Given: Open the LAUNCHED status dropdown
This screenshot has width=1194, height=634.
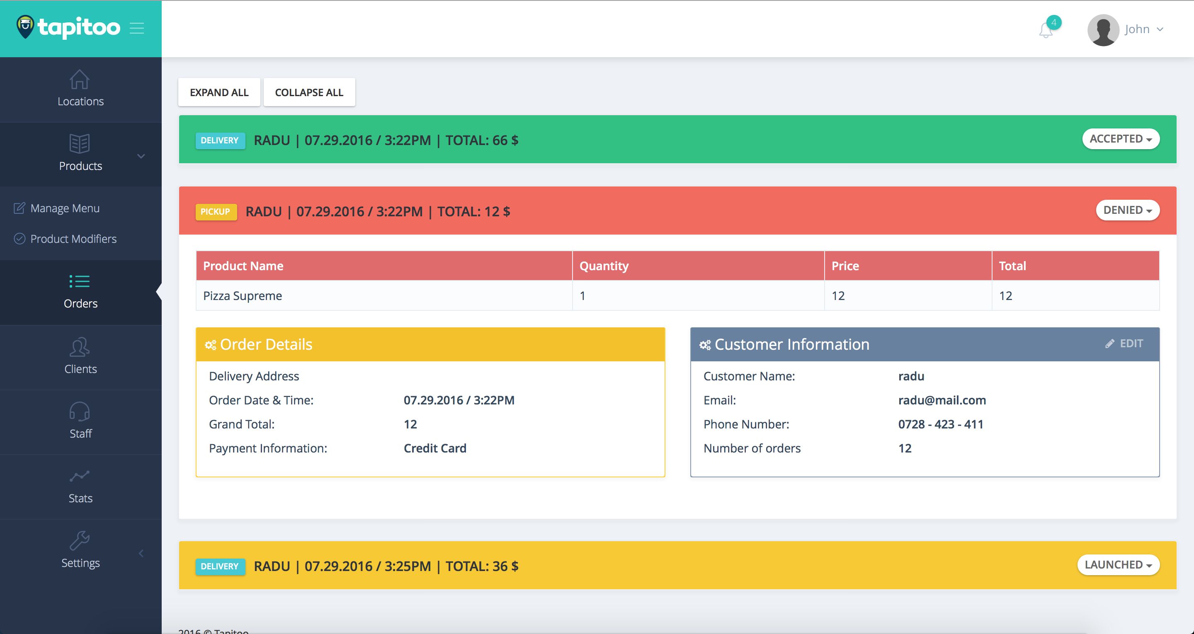Looking at the screenshot, I should (x=1118, y=565).
